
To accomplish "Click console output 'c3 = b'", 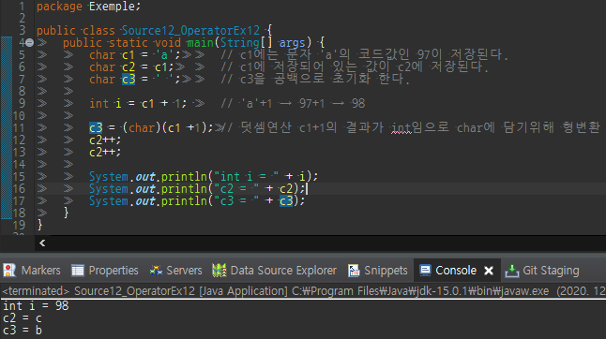I will [23, 331].
